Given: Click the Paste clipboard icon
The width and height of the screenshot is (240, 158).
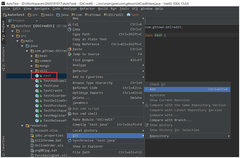Looking at the screenshot, I should pos(70,49).
